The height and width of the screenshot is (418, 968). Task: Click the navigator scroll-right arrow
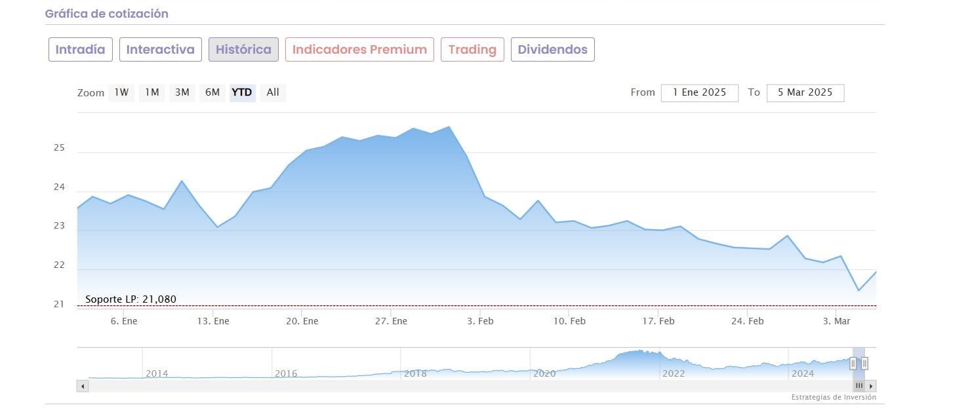871,386
